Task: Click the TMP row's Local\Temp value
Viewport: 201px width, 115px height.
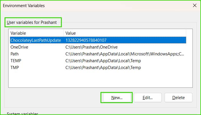Action: click(103, 67)
